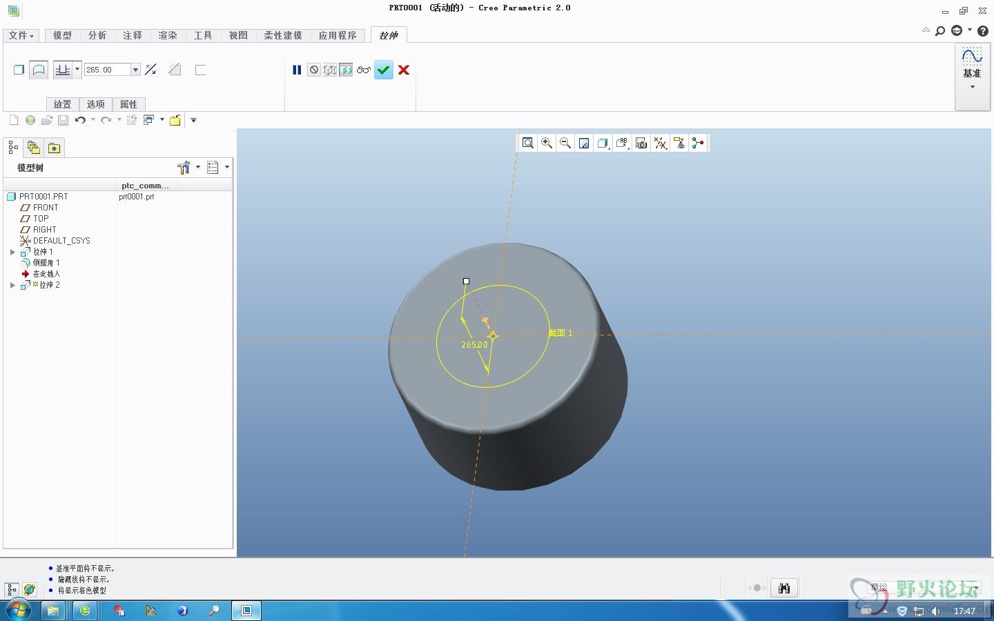Image resolution: width=994 pixels, height=621 pixels.
Task: Toggle extrude as surface icon
Action: pos(39,70)
